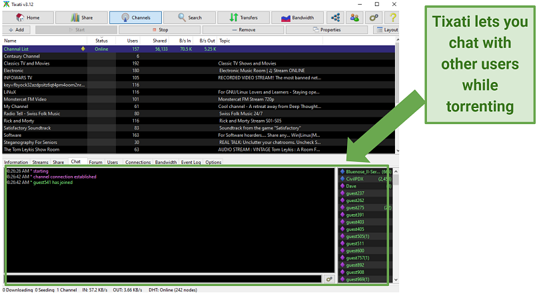Open the friends/users icon in toolbar
Viewport: 537px width, 294px height.
pyautogui.click(x=354, y=17)
